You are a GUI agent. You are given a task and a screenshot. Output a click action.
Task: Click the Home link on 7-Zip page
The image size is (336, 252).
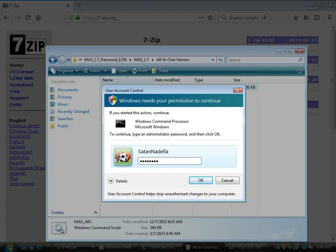[17, 65]
